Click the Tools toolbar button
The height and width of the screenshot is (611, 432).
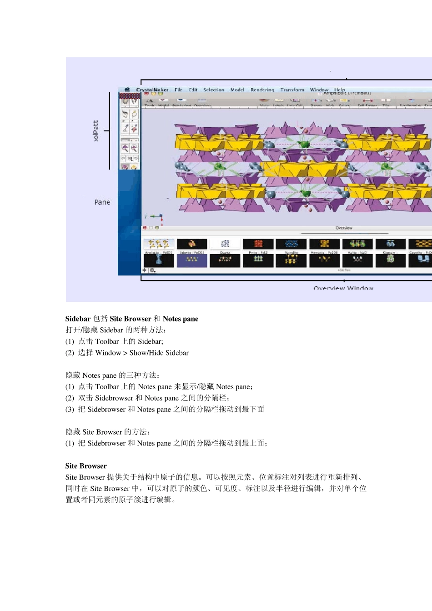coord(150,104)
